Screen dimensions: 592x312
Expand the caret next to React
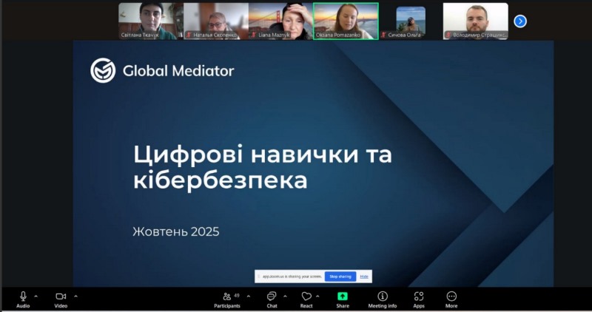[317, 296]
